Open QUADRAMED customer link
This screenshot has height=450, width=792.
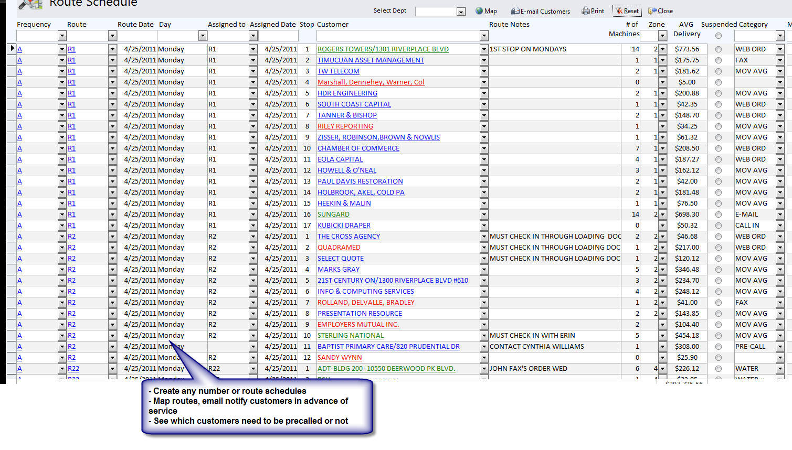click(339, 248)
